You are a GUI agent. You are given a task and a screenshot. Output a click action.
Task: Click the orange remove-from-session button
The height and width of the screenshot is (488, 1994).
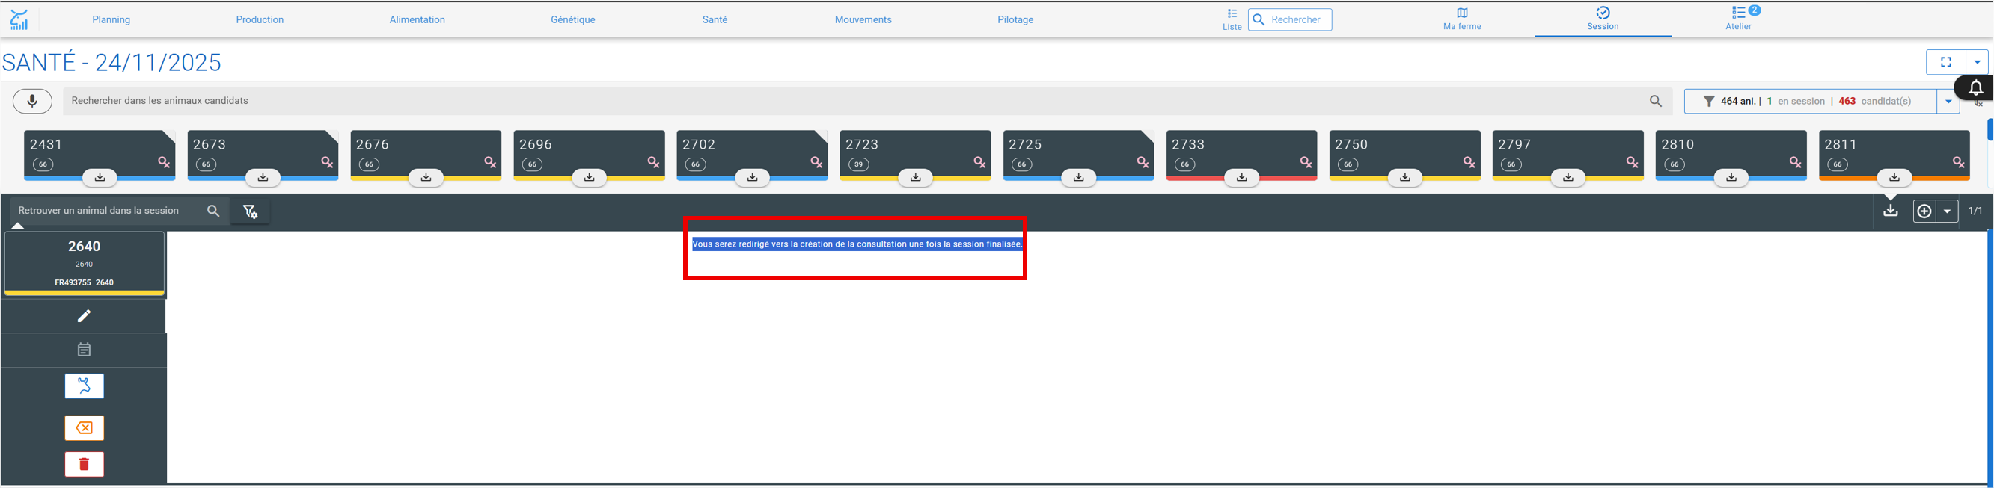[85, 427]
